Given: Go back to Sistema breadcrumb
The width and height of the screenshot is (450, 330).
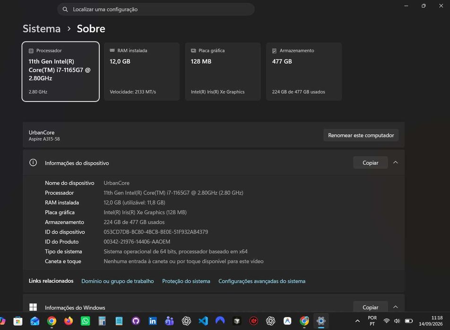Looking at the screenshot, I should 42,29.
